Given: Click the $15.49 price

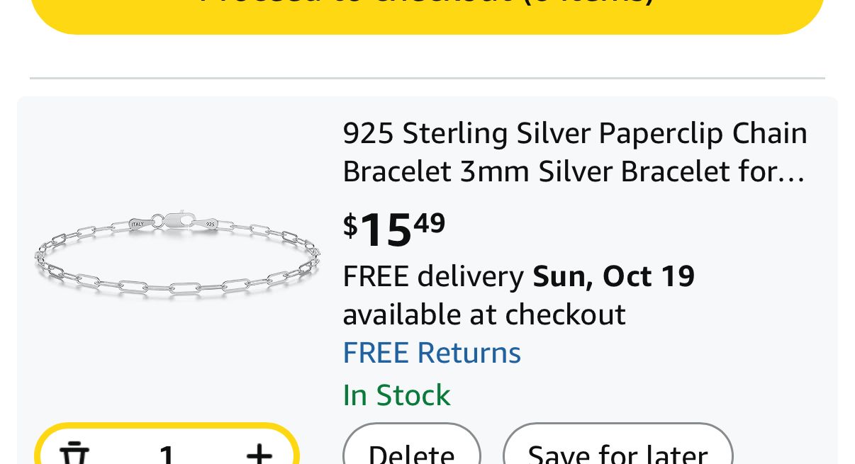Looking at the screenshot, I should pyautogui.click(x=394, y=229).
